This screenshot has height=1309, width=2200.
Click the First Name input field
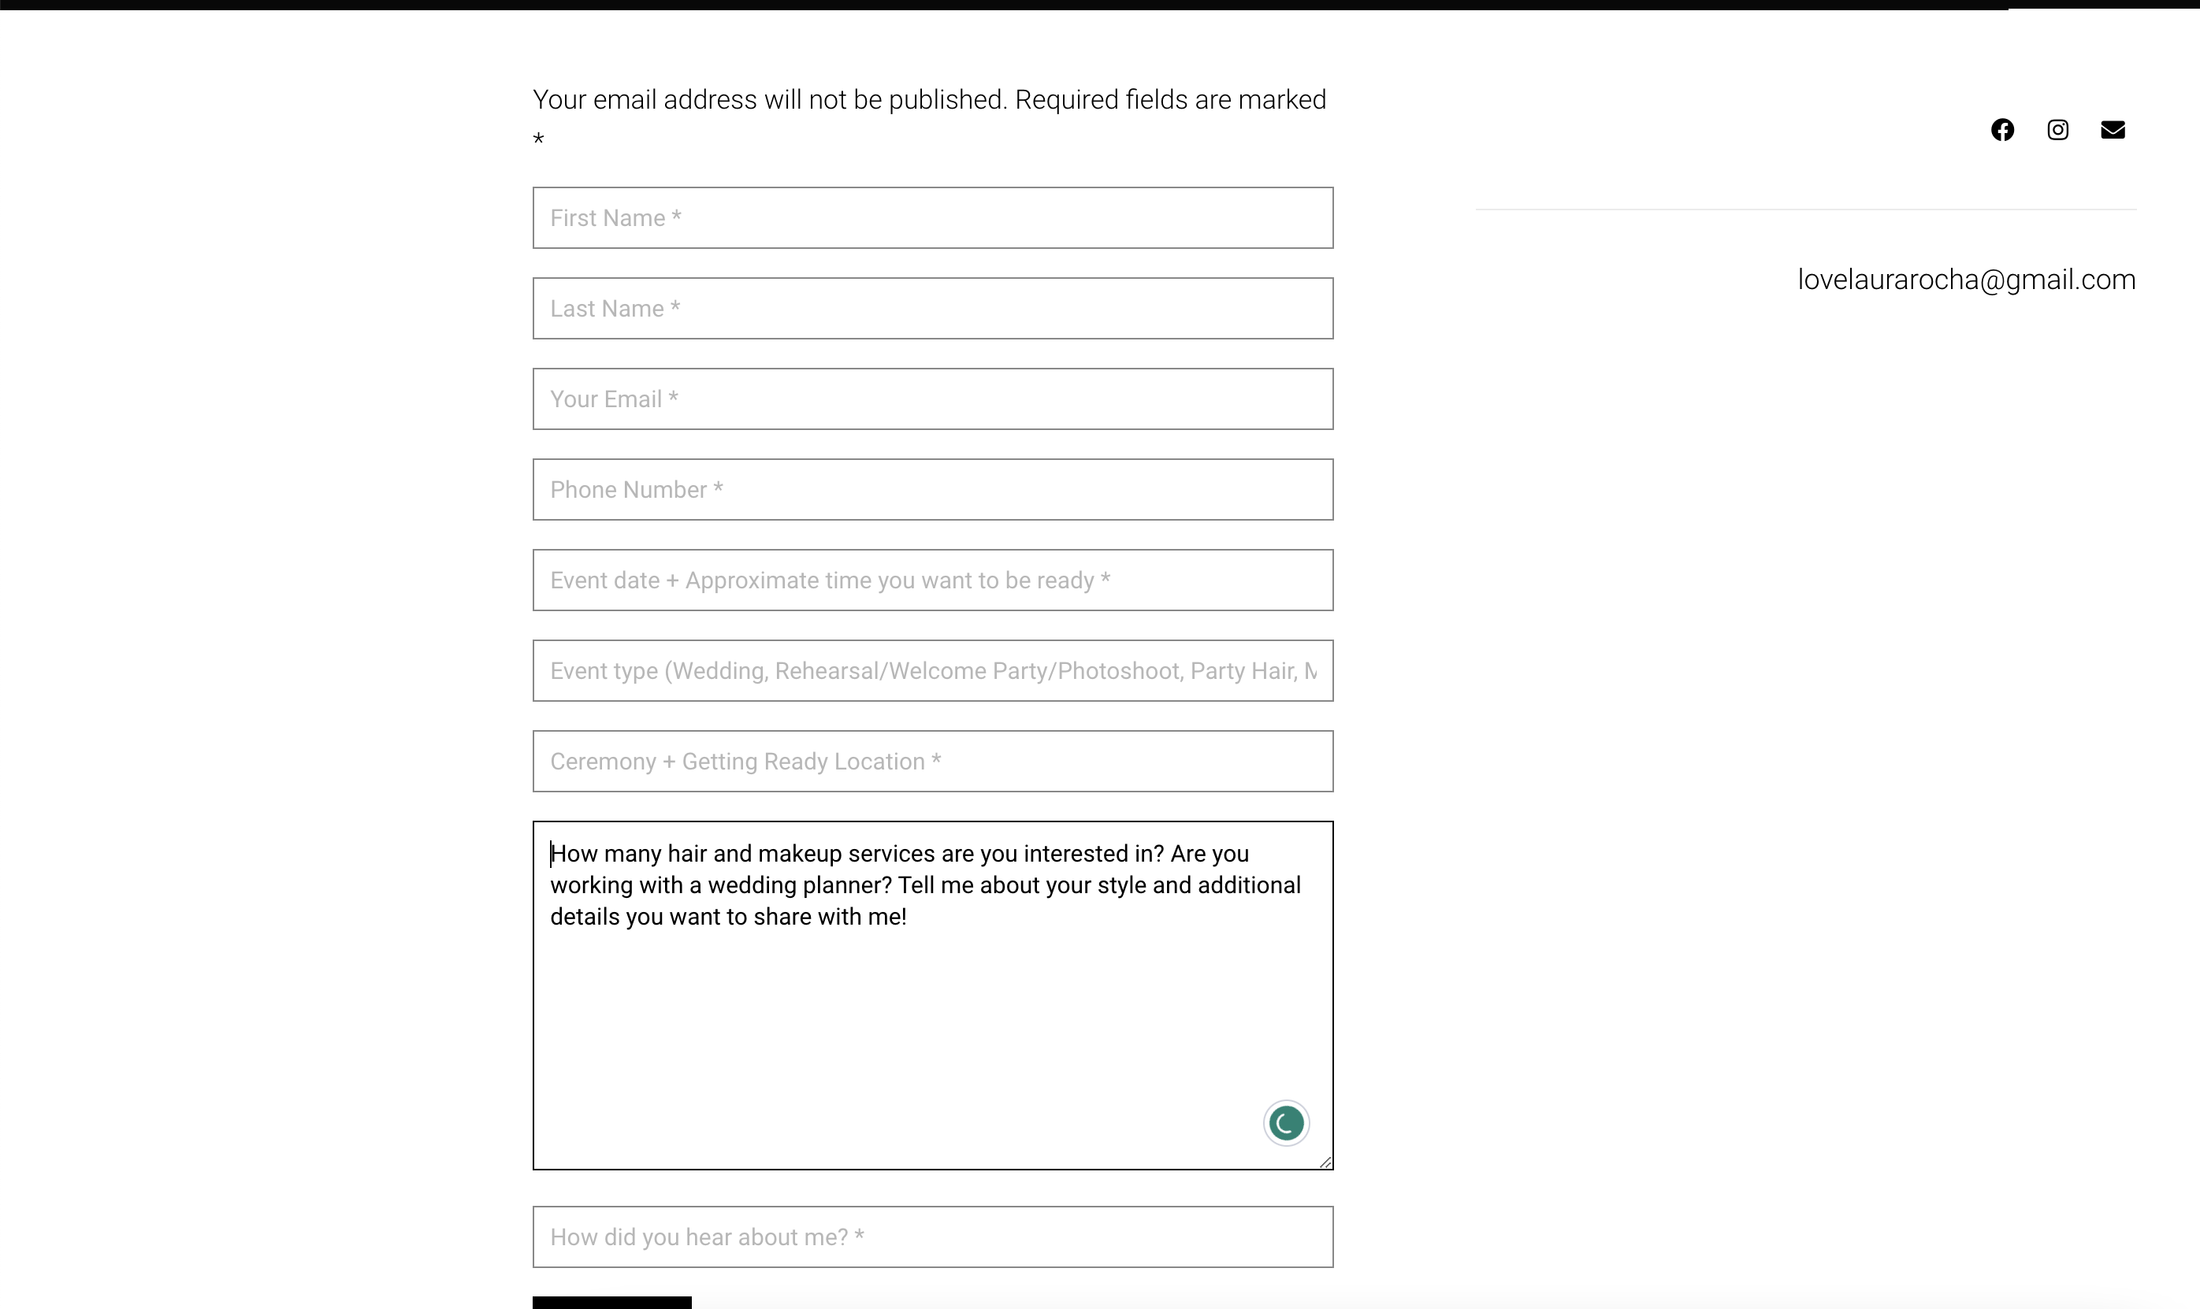932,217
